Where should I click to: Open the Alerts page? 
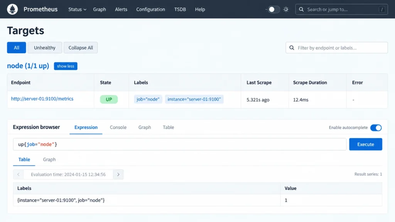tap(121, 9)
